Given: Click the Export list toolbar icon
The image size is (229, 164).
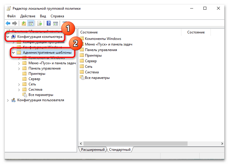Looking at the screenshot, I should point(40,23).
